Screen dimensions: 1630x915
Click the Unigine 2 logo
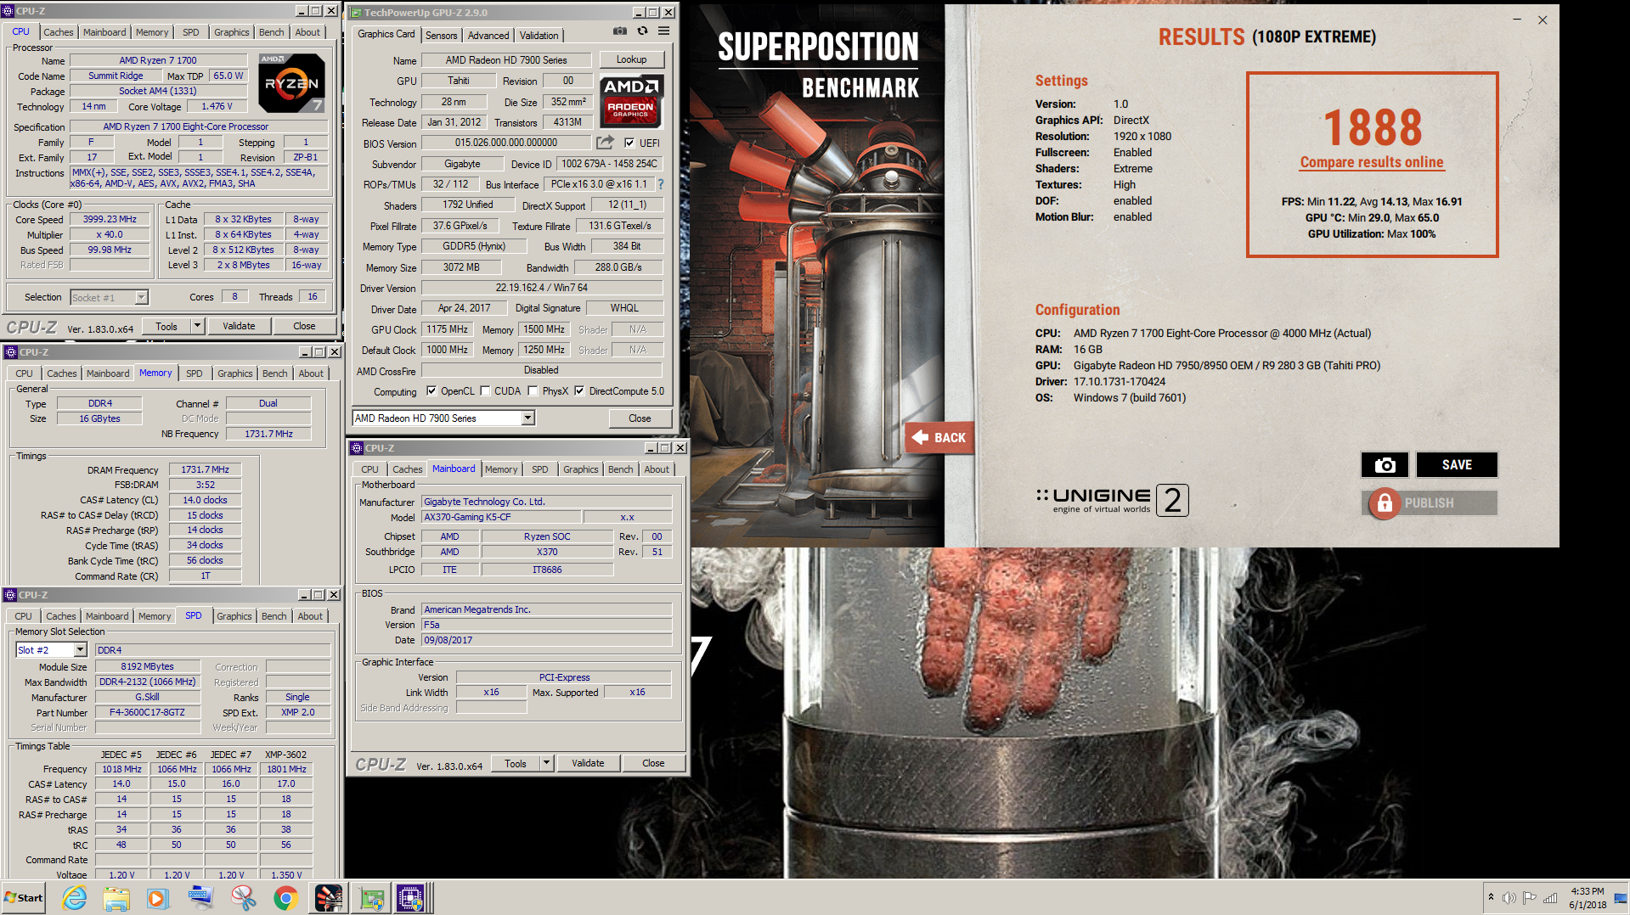point(1112,500)
